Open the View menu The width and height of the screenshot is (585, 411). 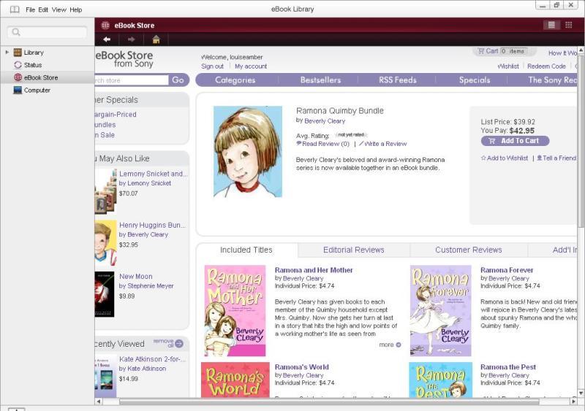(59, 9)
